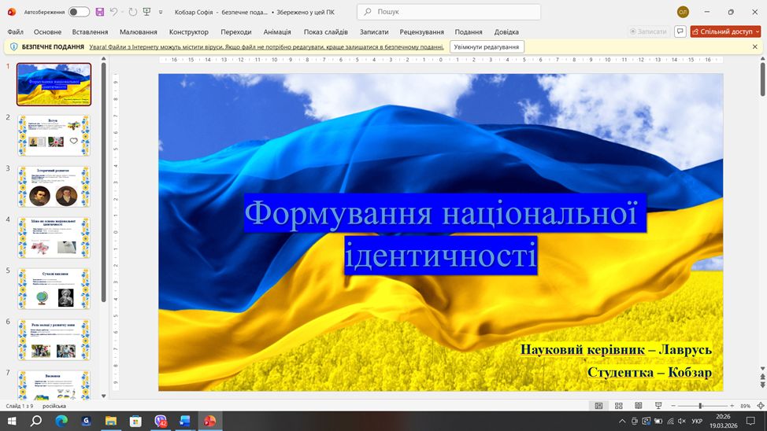Open Reading view from status bar
This screenshot has height=431, width=767.
point(638,406)
